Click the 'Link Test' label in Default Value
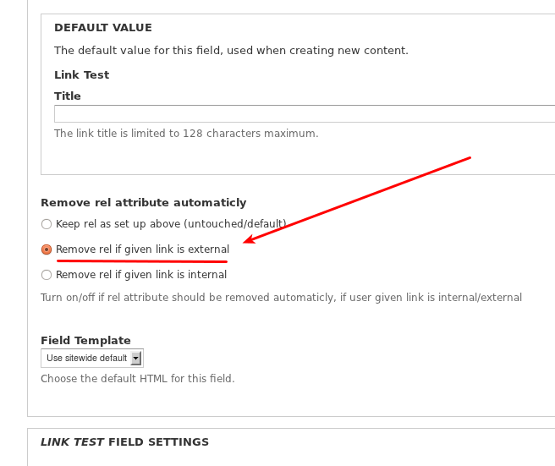 click(82, 74)
